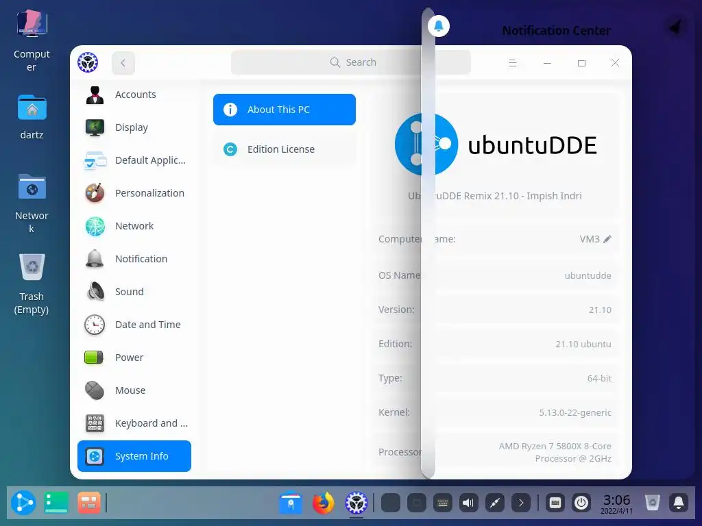The height and width of the screenshot is (526, 702).
Task: Click Control Center icon in the dock
Action: click(x=356, y=503)
